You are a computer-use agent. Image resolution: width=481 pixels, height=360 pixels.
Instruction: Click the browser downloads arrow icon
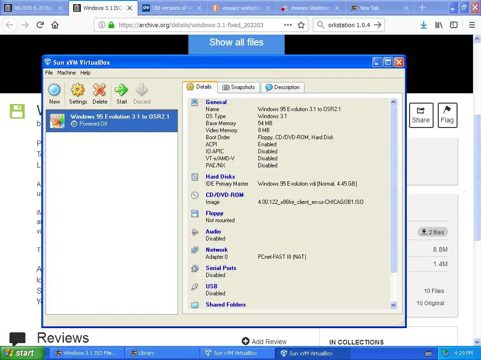point(424,25)
